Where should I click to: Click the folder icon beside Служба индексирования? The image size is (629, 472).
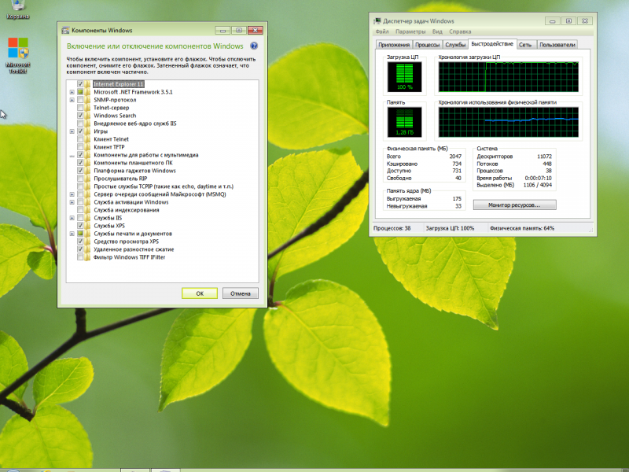(x=87, y=210)
